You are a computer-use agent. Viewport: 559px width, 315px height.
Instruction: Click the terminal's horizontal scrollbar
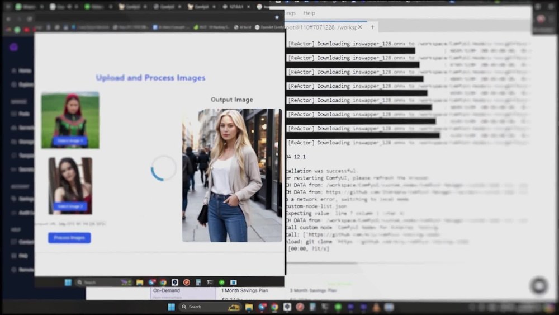(321, 264)
